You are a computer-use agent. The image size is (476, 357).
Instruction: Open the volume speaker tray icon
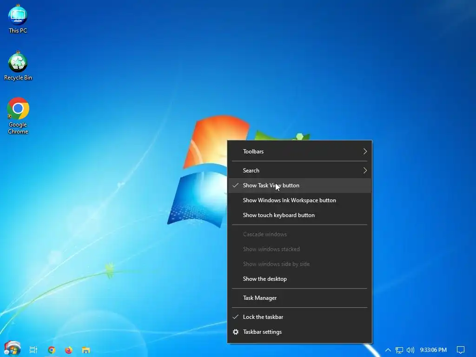[410, 350]
